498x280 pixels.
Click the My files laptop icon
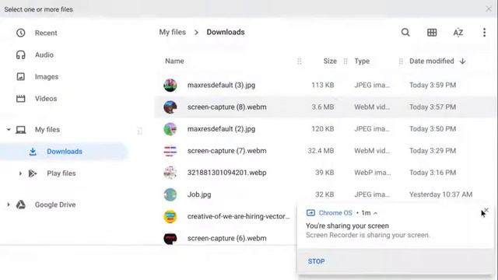click(x=21, y=130)
